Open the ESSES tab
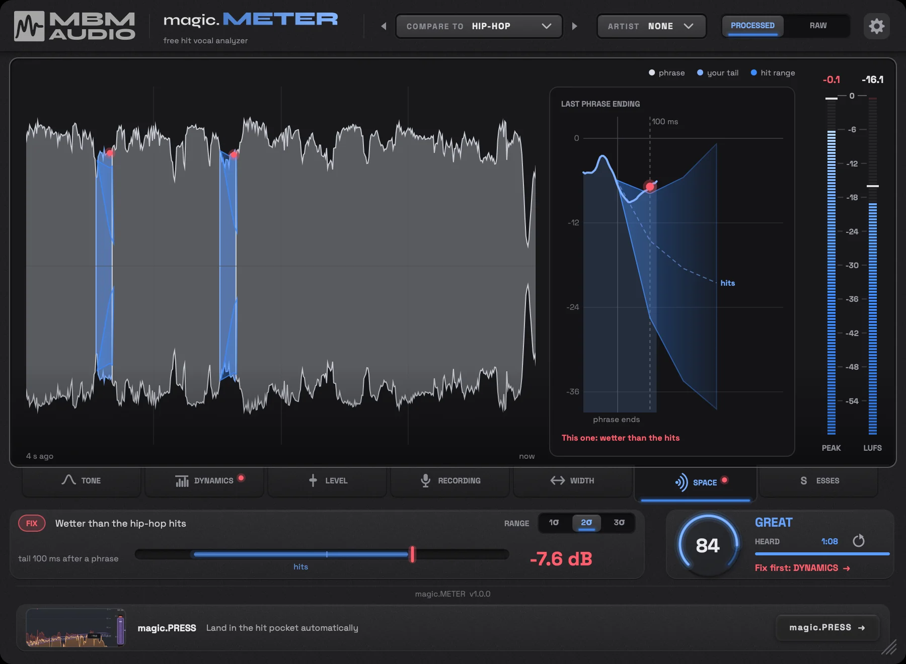Viewport: 906px width, 664px height. (x=819, y=481)
